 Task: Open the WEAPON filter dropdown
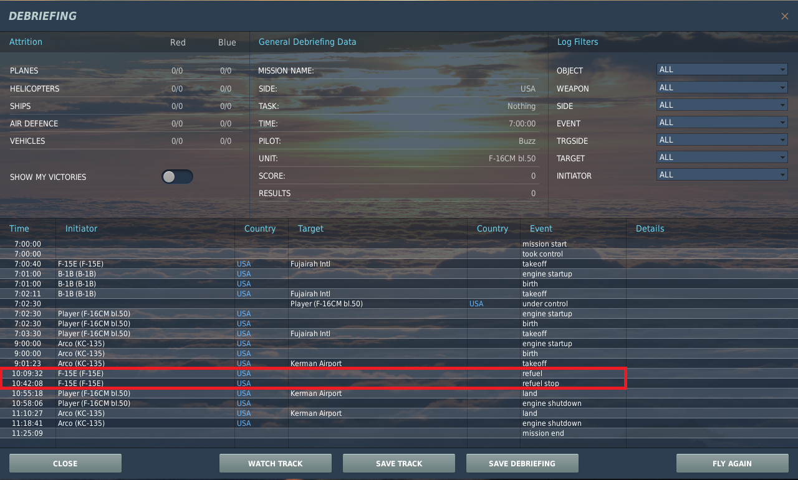pos(722,88)
